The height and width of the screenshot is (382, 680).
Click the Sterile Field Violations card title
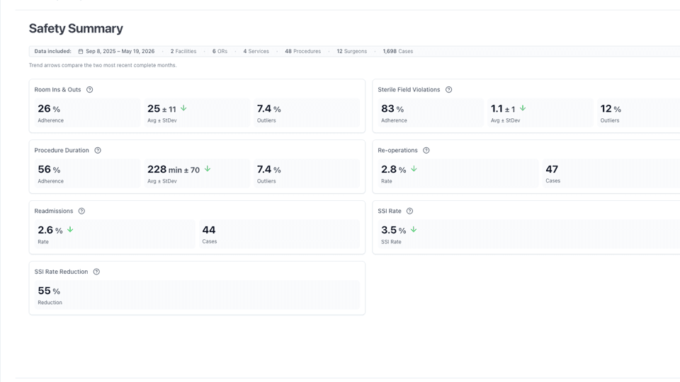(409, 90)
